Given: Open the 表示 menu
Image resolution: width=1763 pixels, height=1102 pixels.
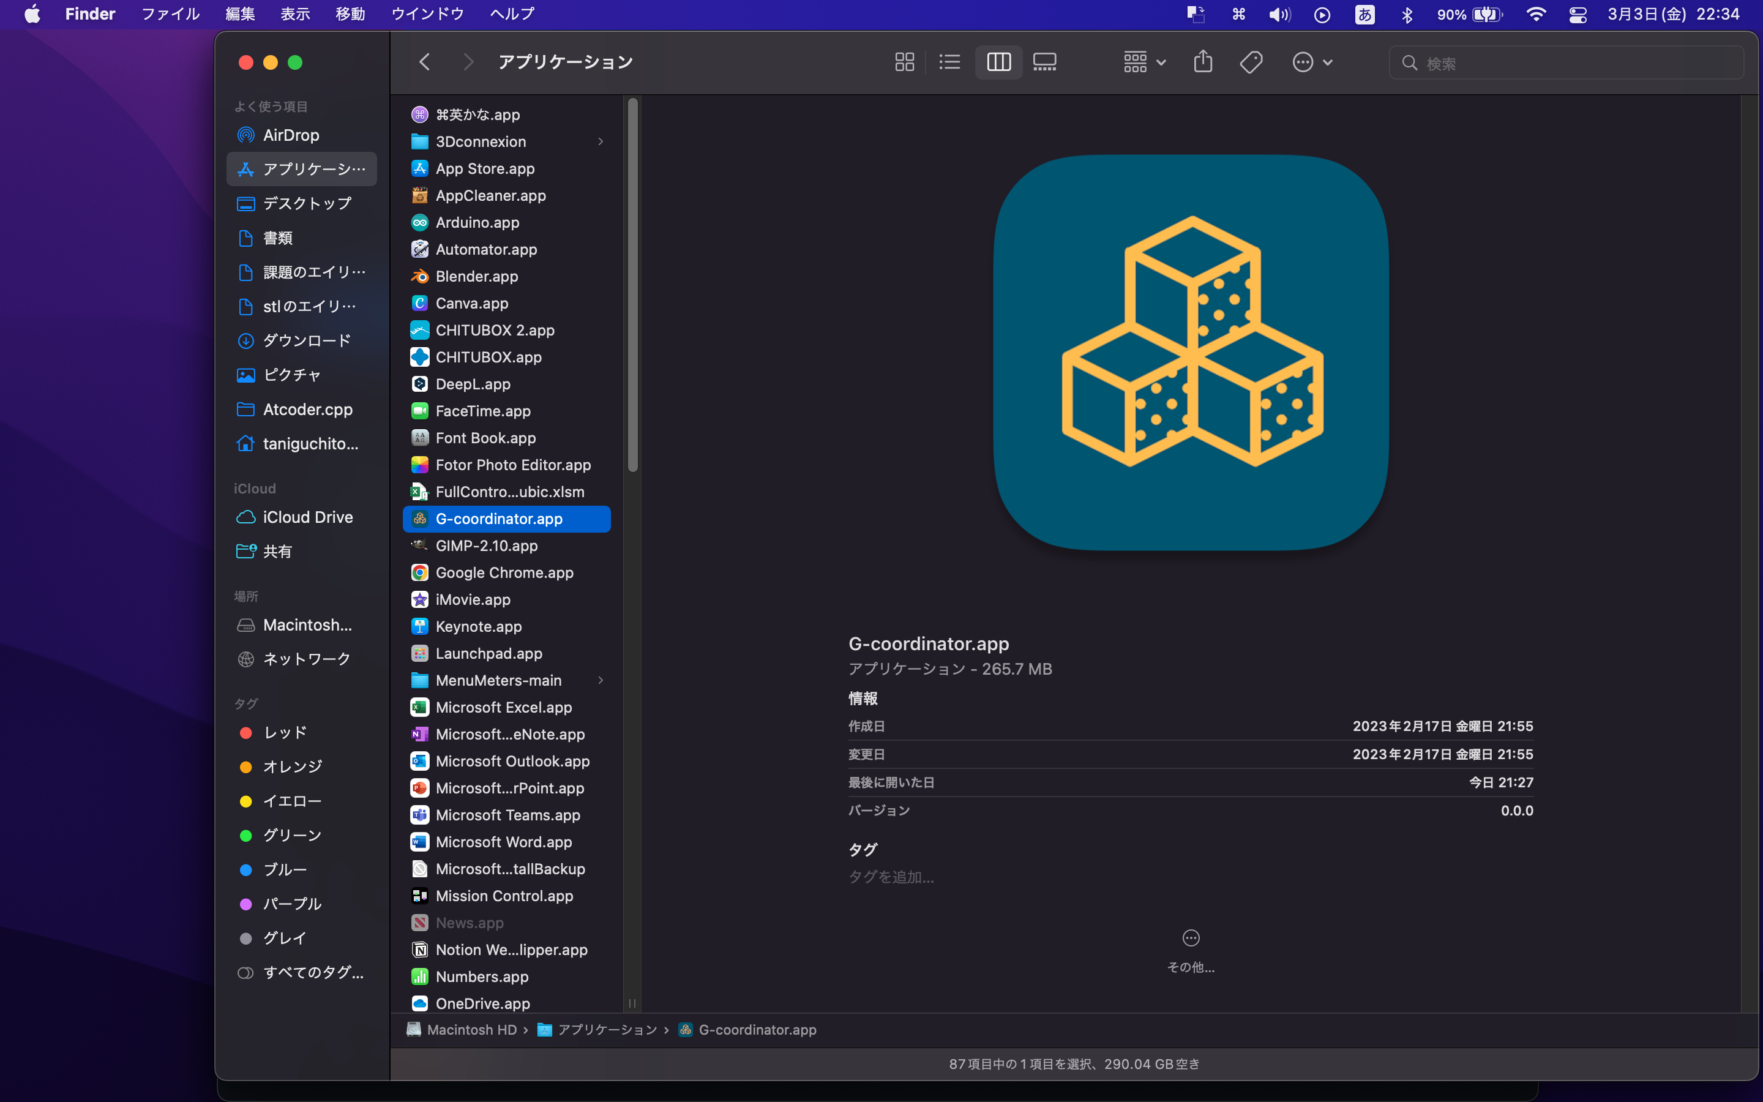Looking at the screenshot, I should [x=295, y=14].
